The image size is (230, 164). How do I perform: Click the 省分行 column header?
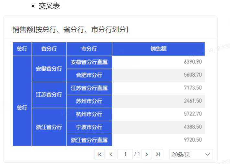click(49, 49)
